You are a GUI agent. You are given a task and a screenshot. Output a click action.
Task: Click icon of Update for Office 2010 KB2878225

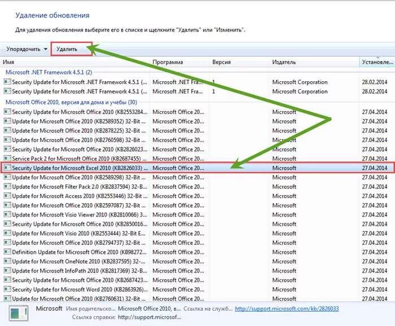tap(7, 130)
